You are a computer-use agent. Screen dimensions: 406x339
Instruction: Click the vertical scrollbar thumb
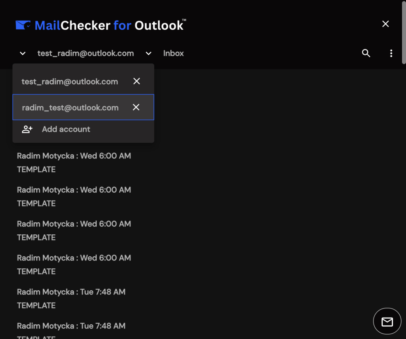point(404,33)
